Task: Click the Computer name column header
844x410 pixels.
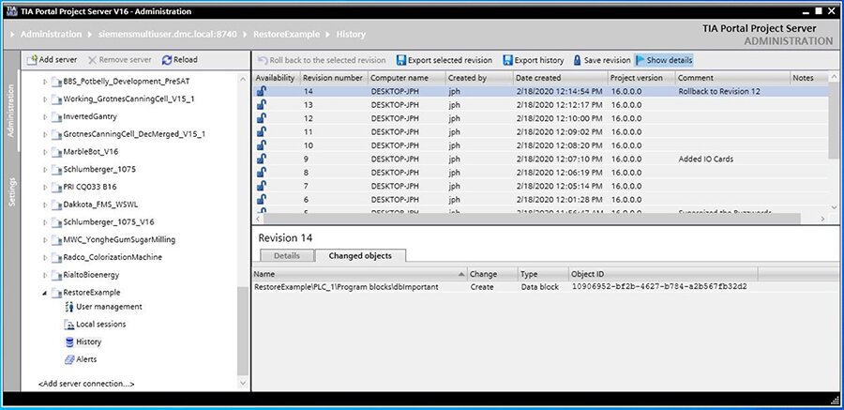Action: (x=406, y=78)
